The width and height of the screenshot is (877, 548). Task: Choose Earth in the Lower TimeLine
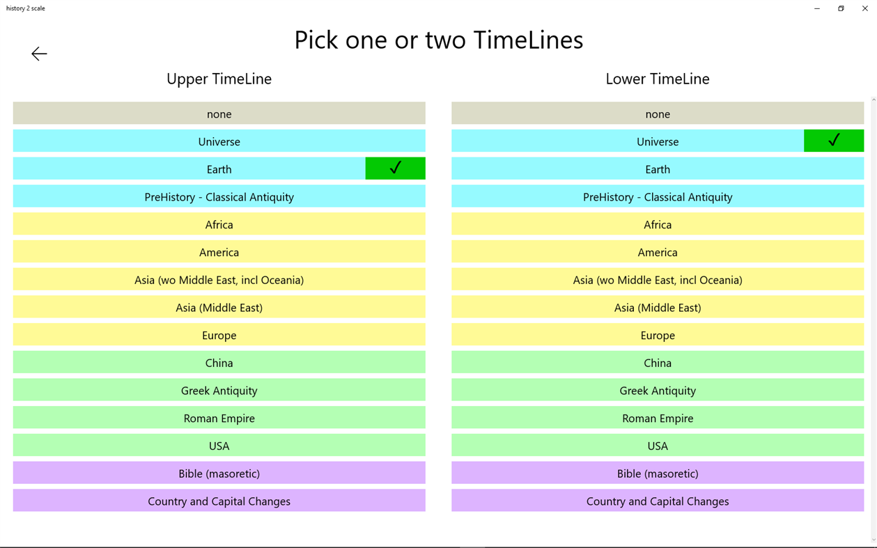(x=657, y=169)
